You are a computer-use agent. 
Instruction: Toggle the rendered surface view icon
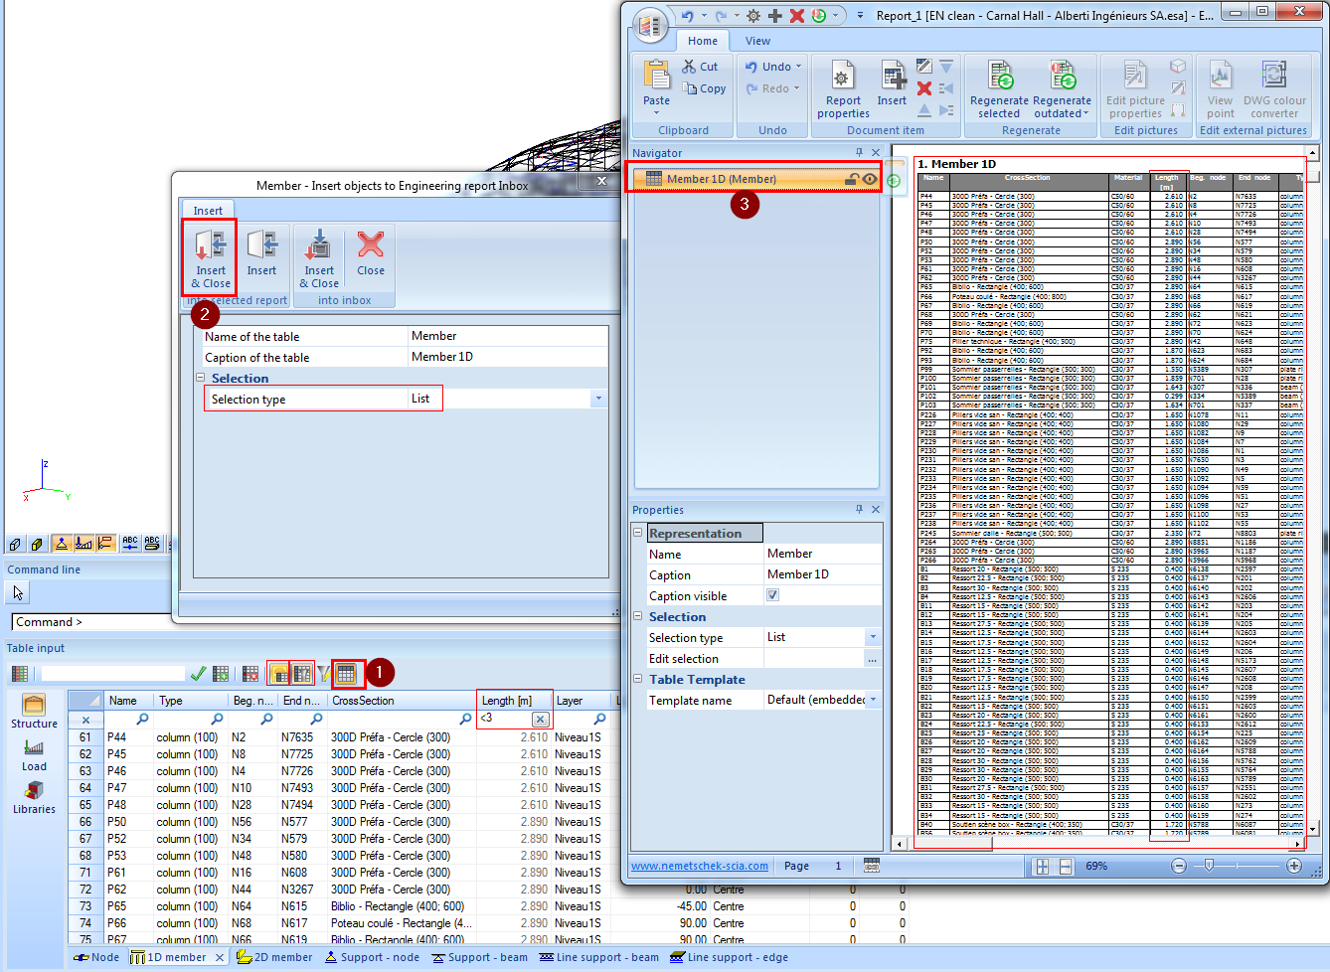pyautogui.click(x=37, y=544)
